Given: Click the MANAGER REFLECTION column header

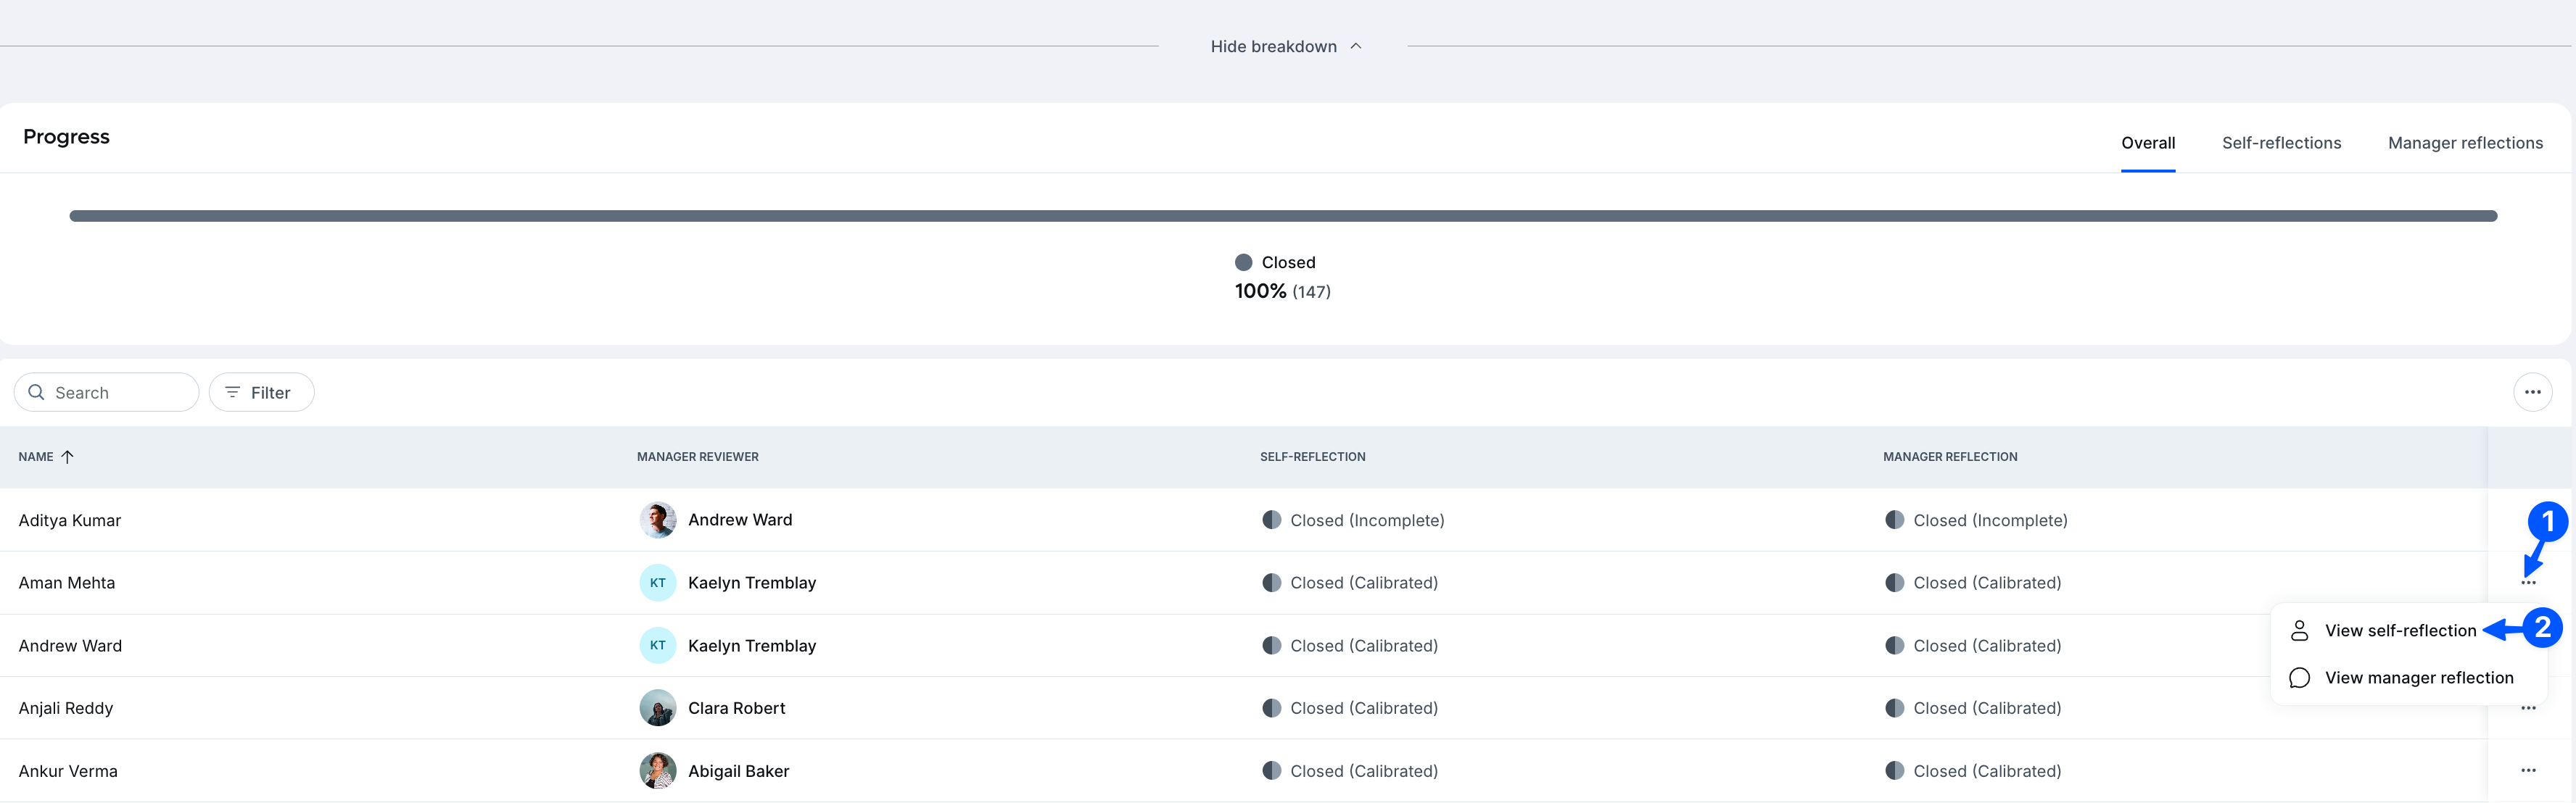Looking at the screenshot, I should click(1950, 457).
